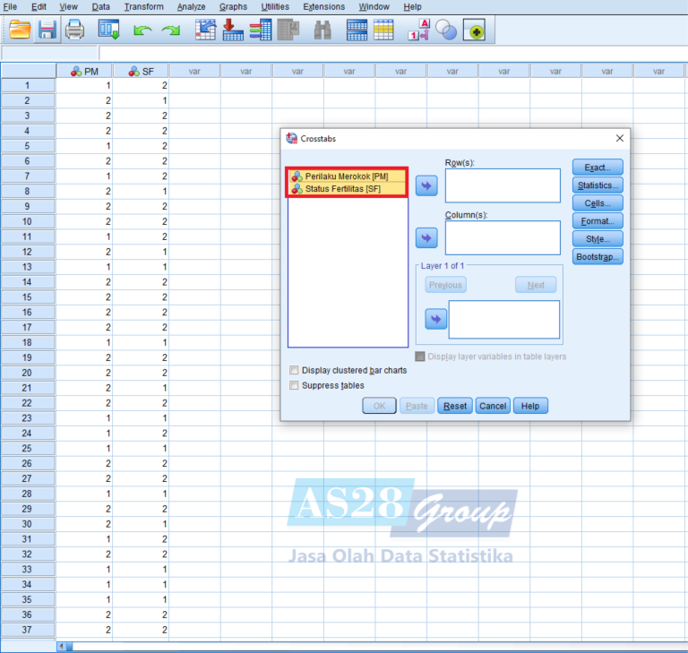Open the Transform menu
The image size is (688, 653).
coord(143,6)
